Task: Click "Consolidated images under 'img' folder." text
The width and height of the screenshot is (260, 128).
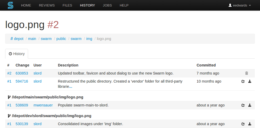Action: click(90, 124)
